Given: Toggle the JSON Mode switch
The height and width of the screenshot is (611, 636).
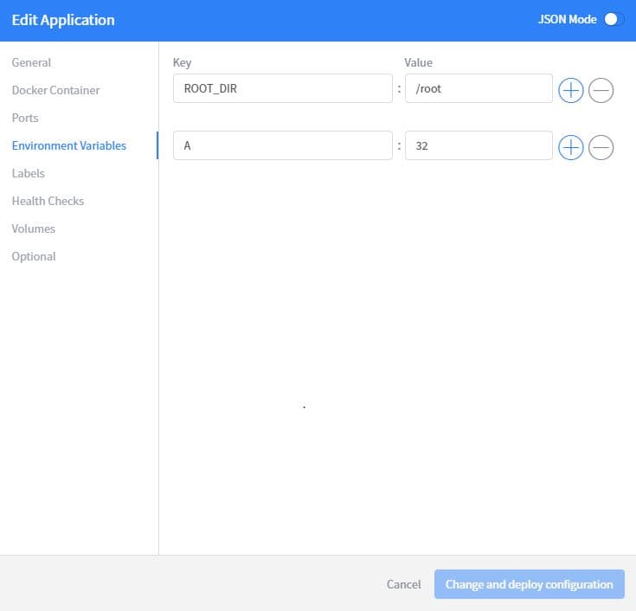Looking at the screenshot, I should point(613,19).
